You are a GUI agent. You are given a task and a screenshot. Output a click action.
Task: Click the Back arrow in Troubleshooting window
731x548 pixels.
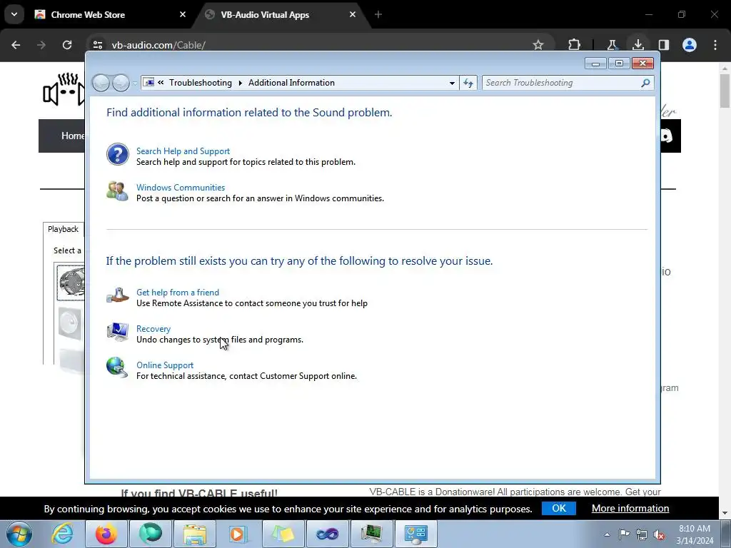(x=101, y=83)
